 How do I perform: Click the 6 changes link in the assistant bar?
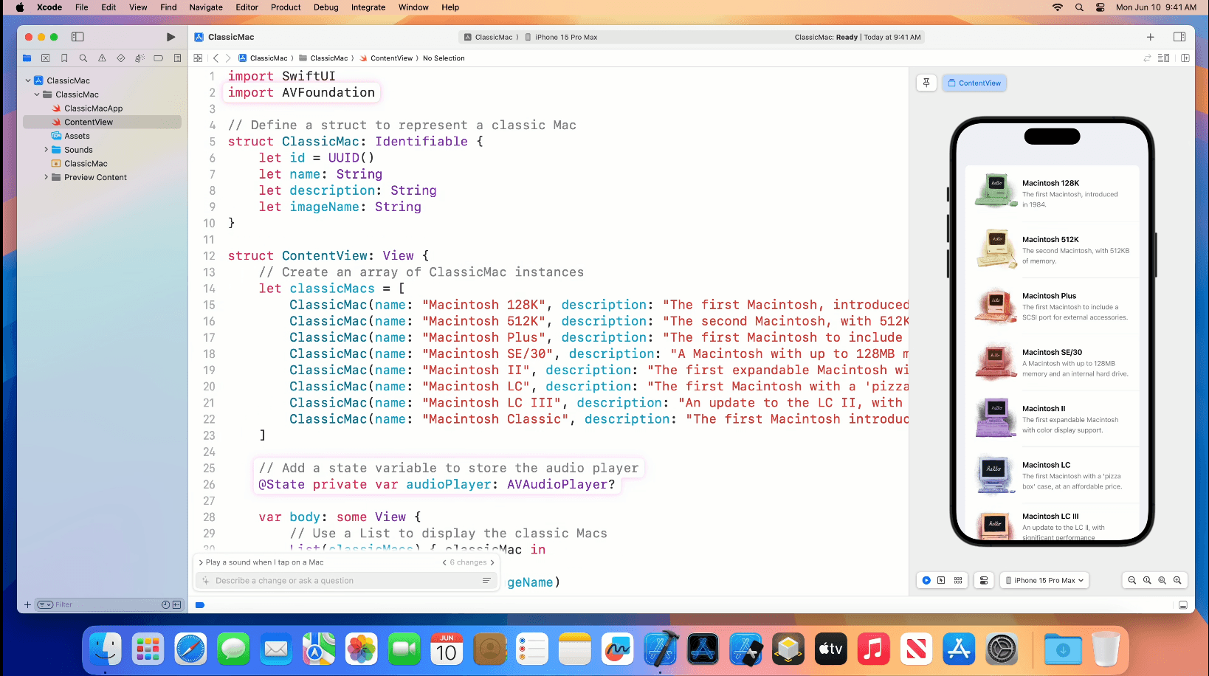tap(467, 562)
